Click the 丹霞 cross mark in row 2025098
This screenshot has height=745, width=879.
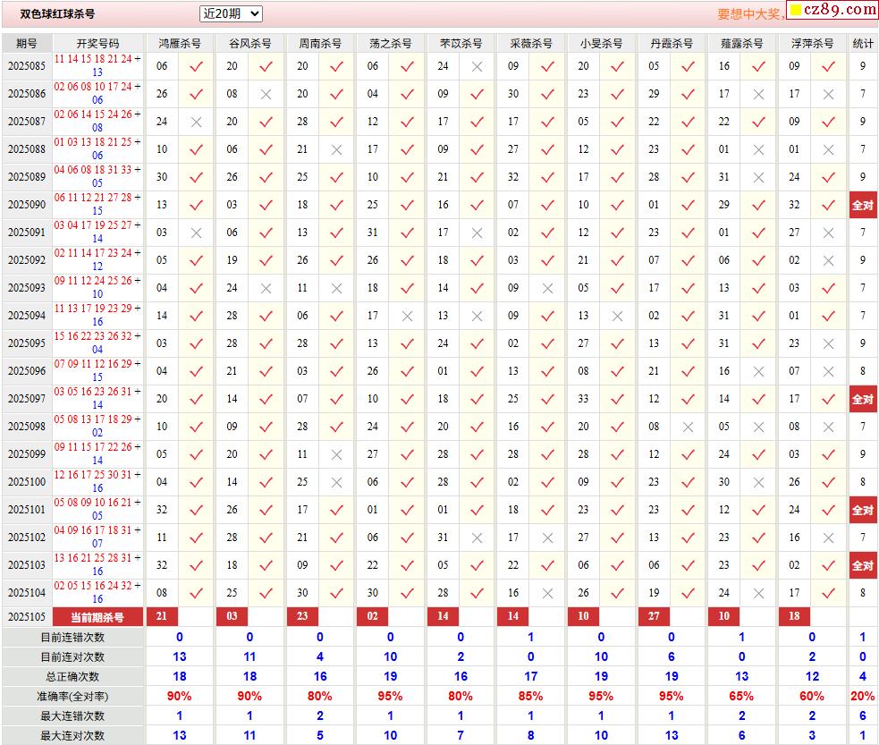[x=688, y=428]
